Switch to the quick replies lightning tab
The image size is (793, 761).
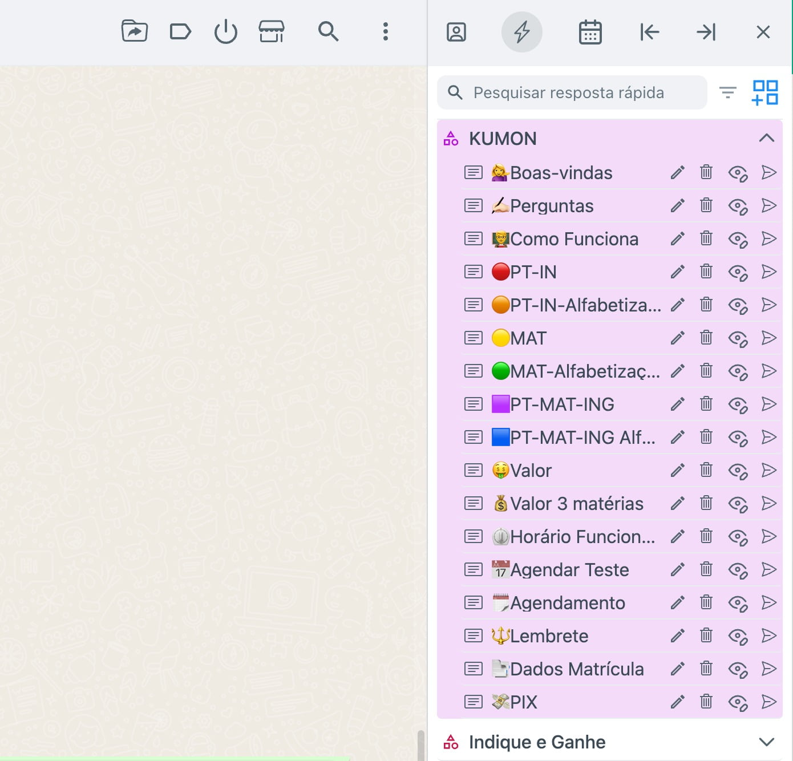click(521, 32)
